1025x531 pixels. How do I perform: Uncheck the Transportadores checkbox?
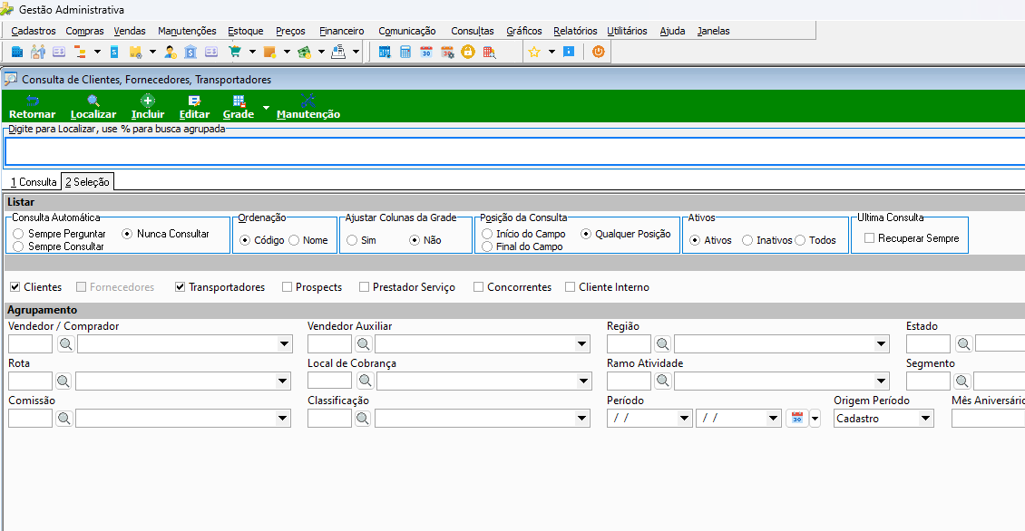pos(180,286)
